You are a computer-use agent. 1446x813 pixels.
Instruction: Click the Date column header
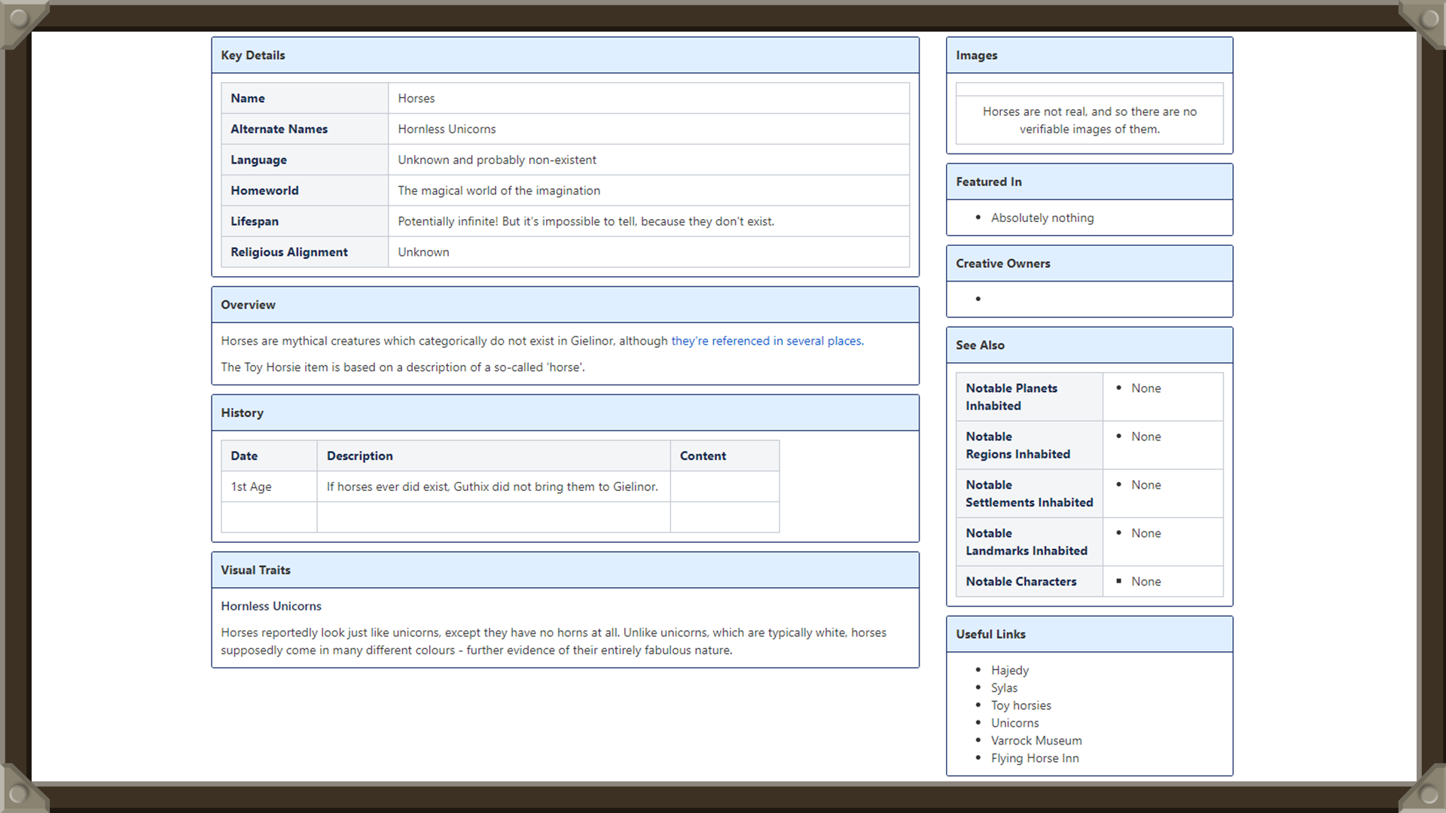tap(269, 456)
